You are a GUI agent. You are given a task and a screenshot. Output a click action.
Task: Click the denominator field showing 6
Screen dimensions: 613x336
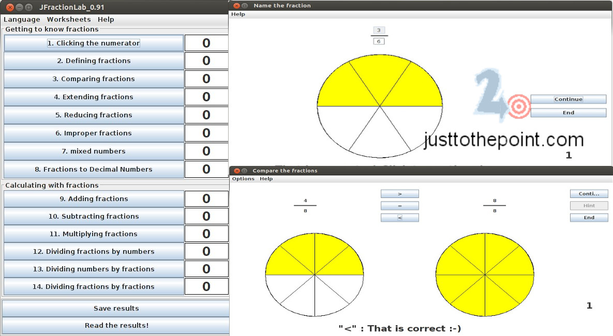(x=379, y=41)
